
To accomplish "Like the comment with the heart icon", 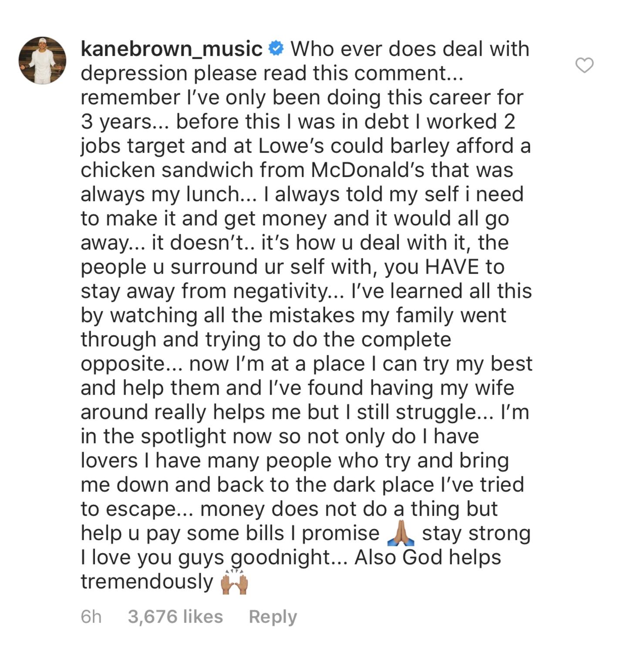I will (584, 65).
